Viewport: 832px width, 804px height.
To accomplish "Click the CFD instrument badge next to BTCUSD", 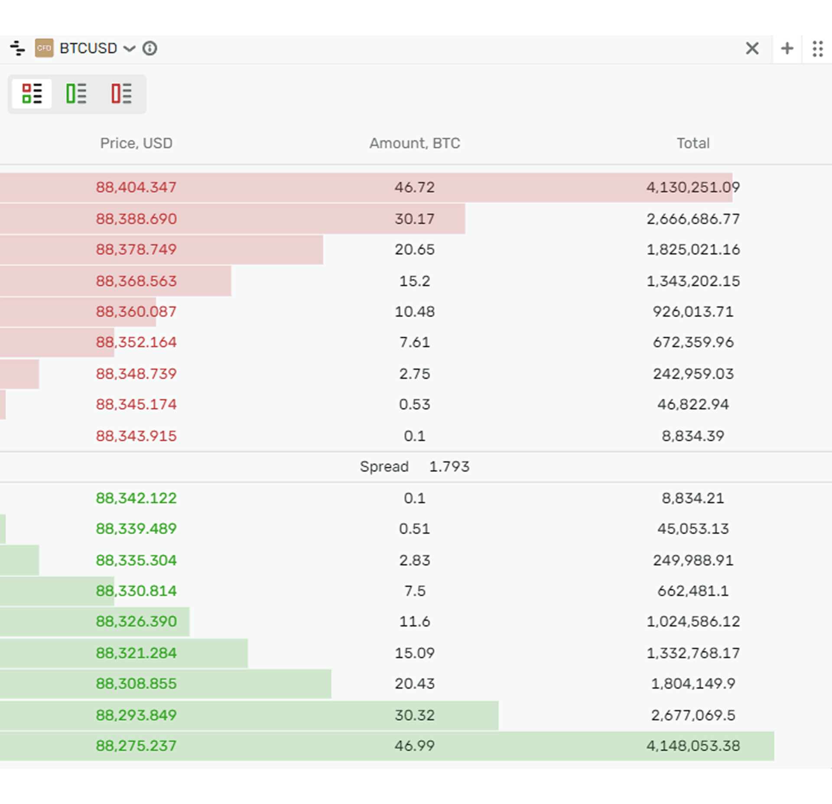I will 44,49.
